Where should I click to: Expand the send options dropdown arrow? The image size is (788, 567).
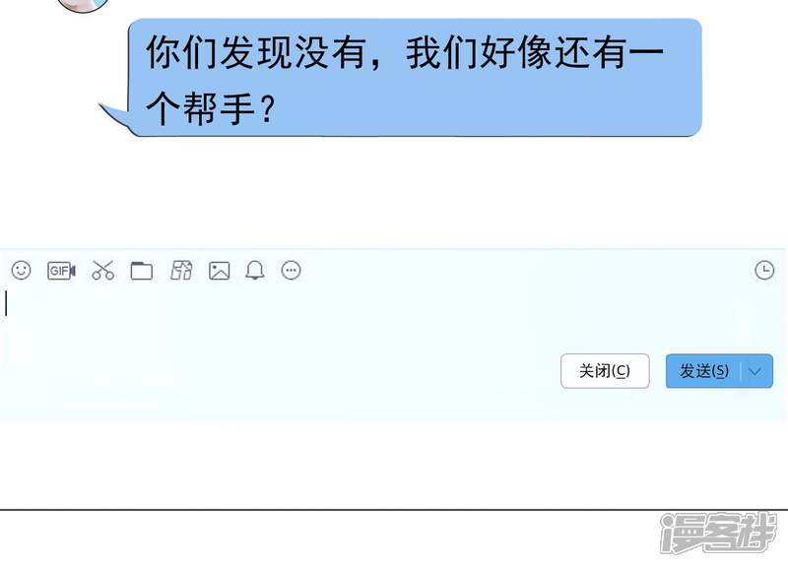click(x=755, y=371)
